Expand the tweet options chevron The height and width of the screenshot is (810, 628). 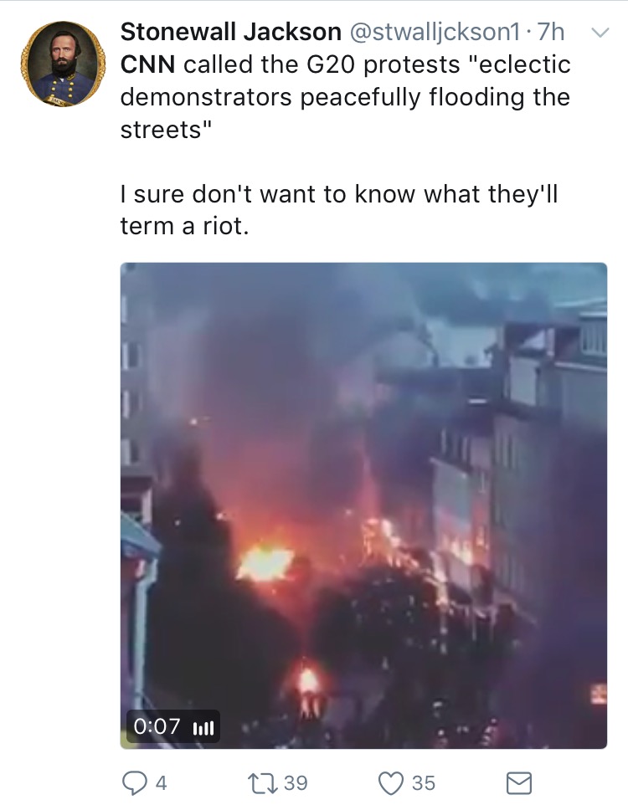600,33
